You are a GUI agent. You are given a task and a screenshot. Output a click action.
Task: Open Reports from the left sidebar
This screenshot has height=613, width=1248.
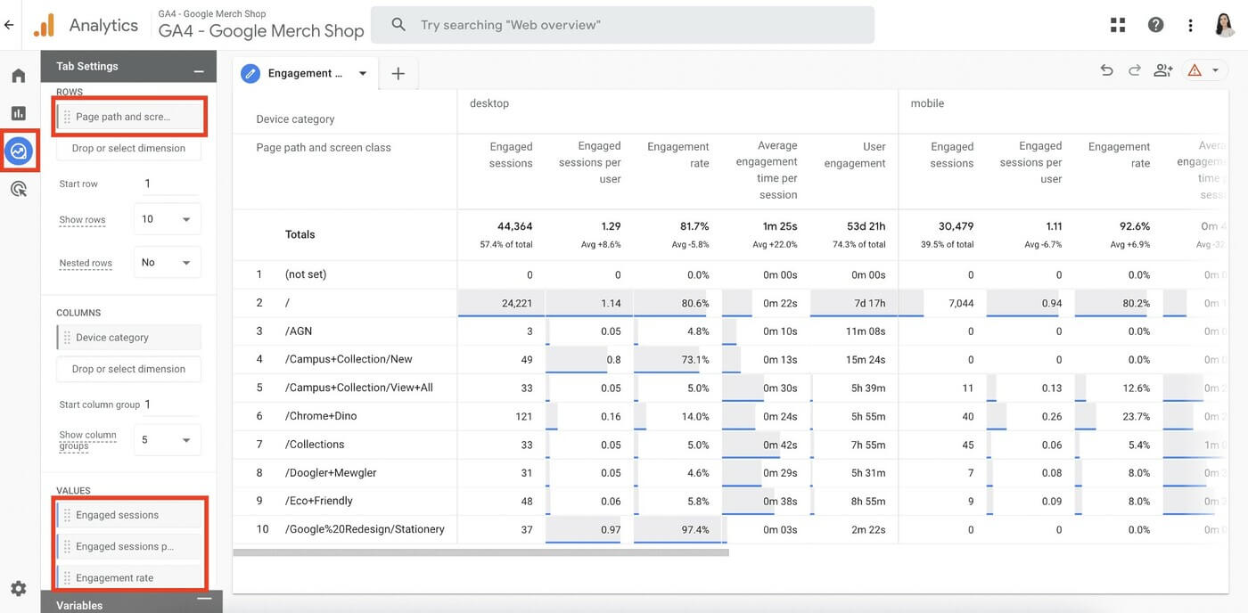point(16,111)
